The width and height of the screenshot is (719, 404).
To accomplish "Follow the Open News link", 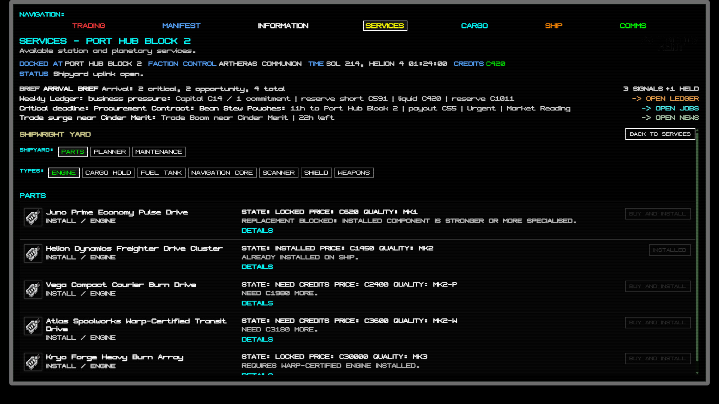I will coord(670,118).
